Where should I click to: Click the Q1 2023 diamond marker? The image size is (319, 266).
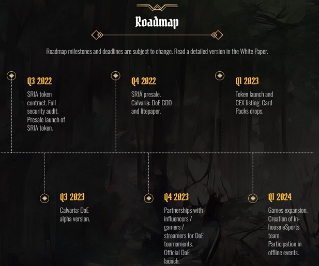click(220, 75)
